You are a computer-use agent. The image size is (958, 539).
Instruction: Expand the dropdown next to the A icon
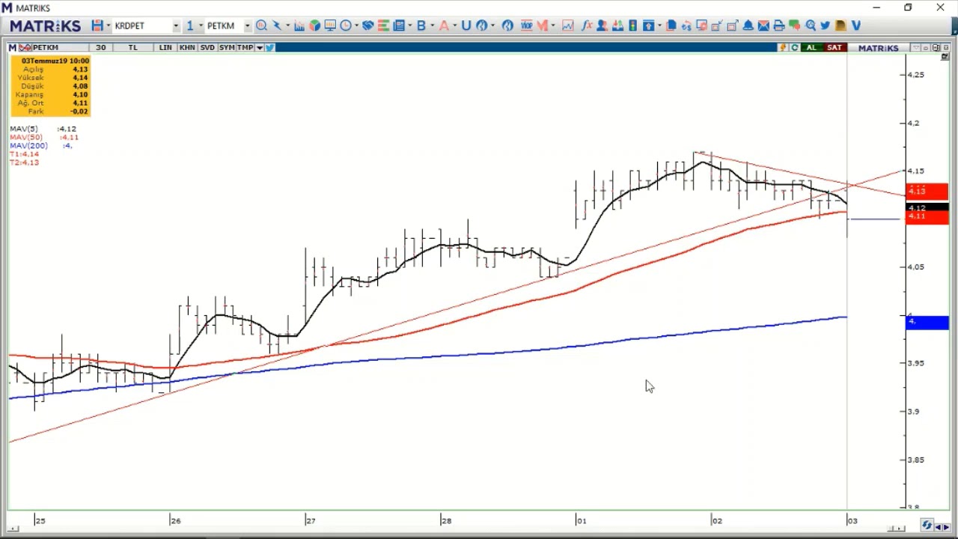454,25
